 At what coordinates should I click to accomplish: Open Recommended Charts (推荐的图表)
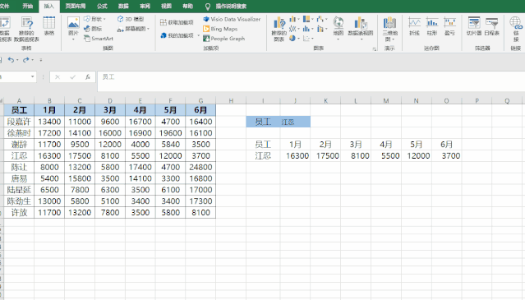[279, 29]
